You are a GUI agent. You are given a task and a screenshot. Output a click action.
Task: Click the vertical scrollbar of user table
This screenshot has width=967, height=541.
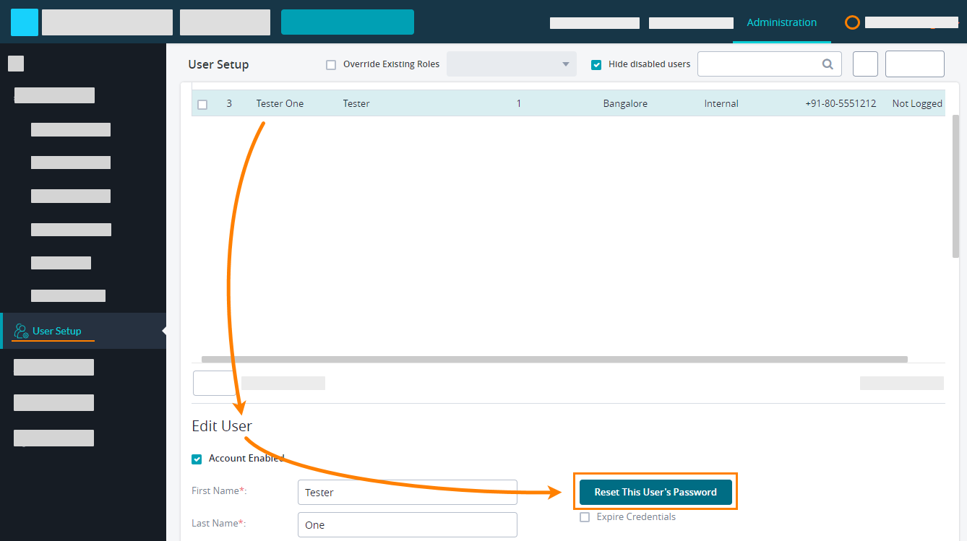(955, 185)
